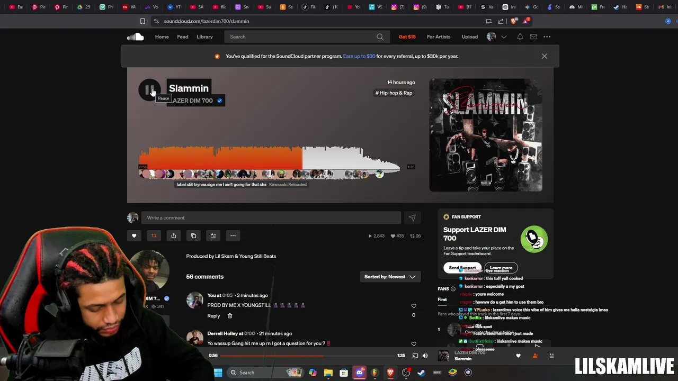Like the track with the heart button
Image resolution: width=678 pixels, height=381 pixels.
pyautogui.click(x=134, y=235)
